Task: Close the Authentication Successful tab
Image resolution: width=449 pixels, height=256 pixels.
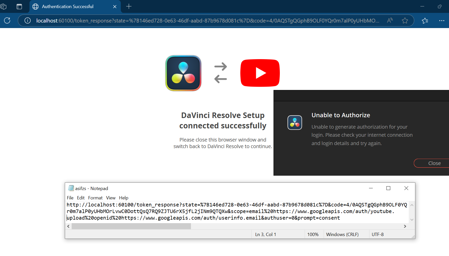Action: click(115, 7)
